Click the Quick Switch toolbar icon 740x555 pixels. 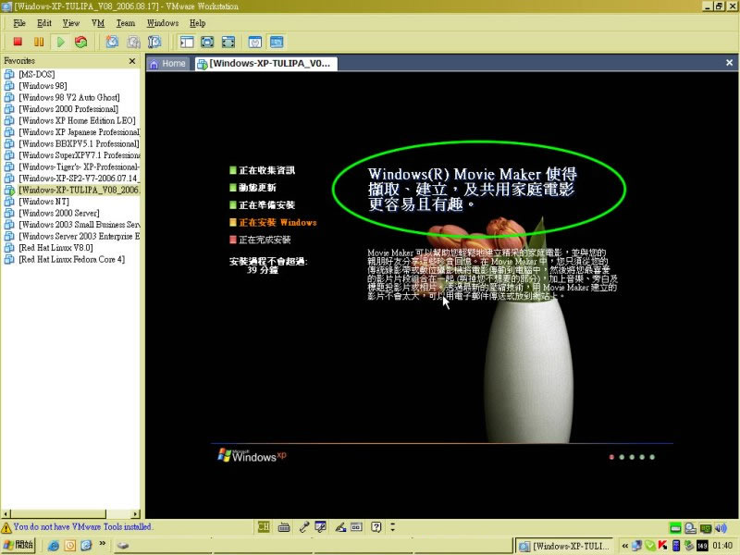pyautogui.click(x=228, y=42)
